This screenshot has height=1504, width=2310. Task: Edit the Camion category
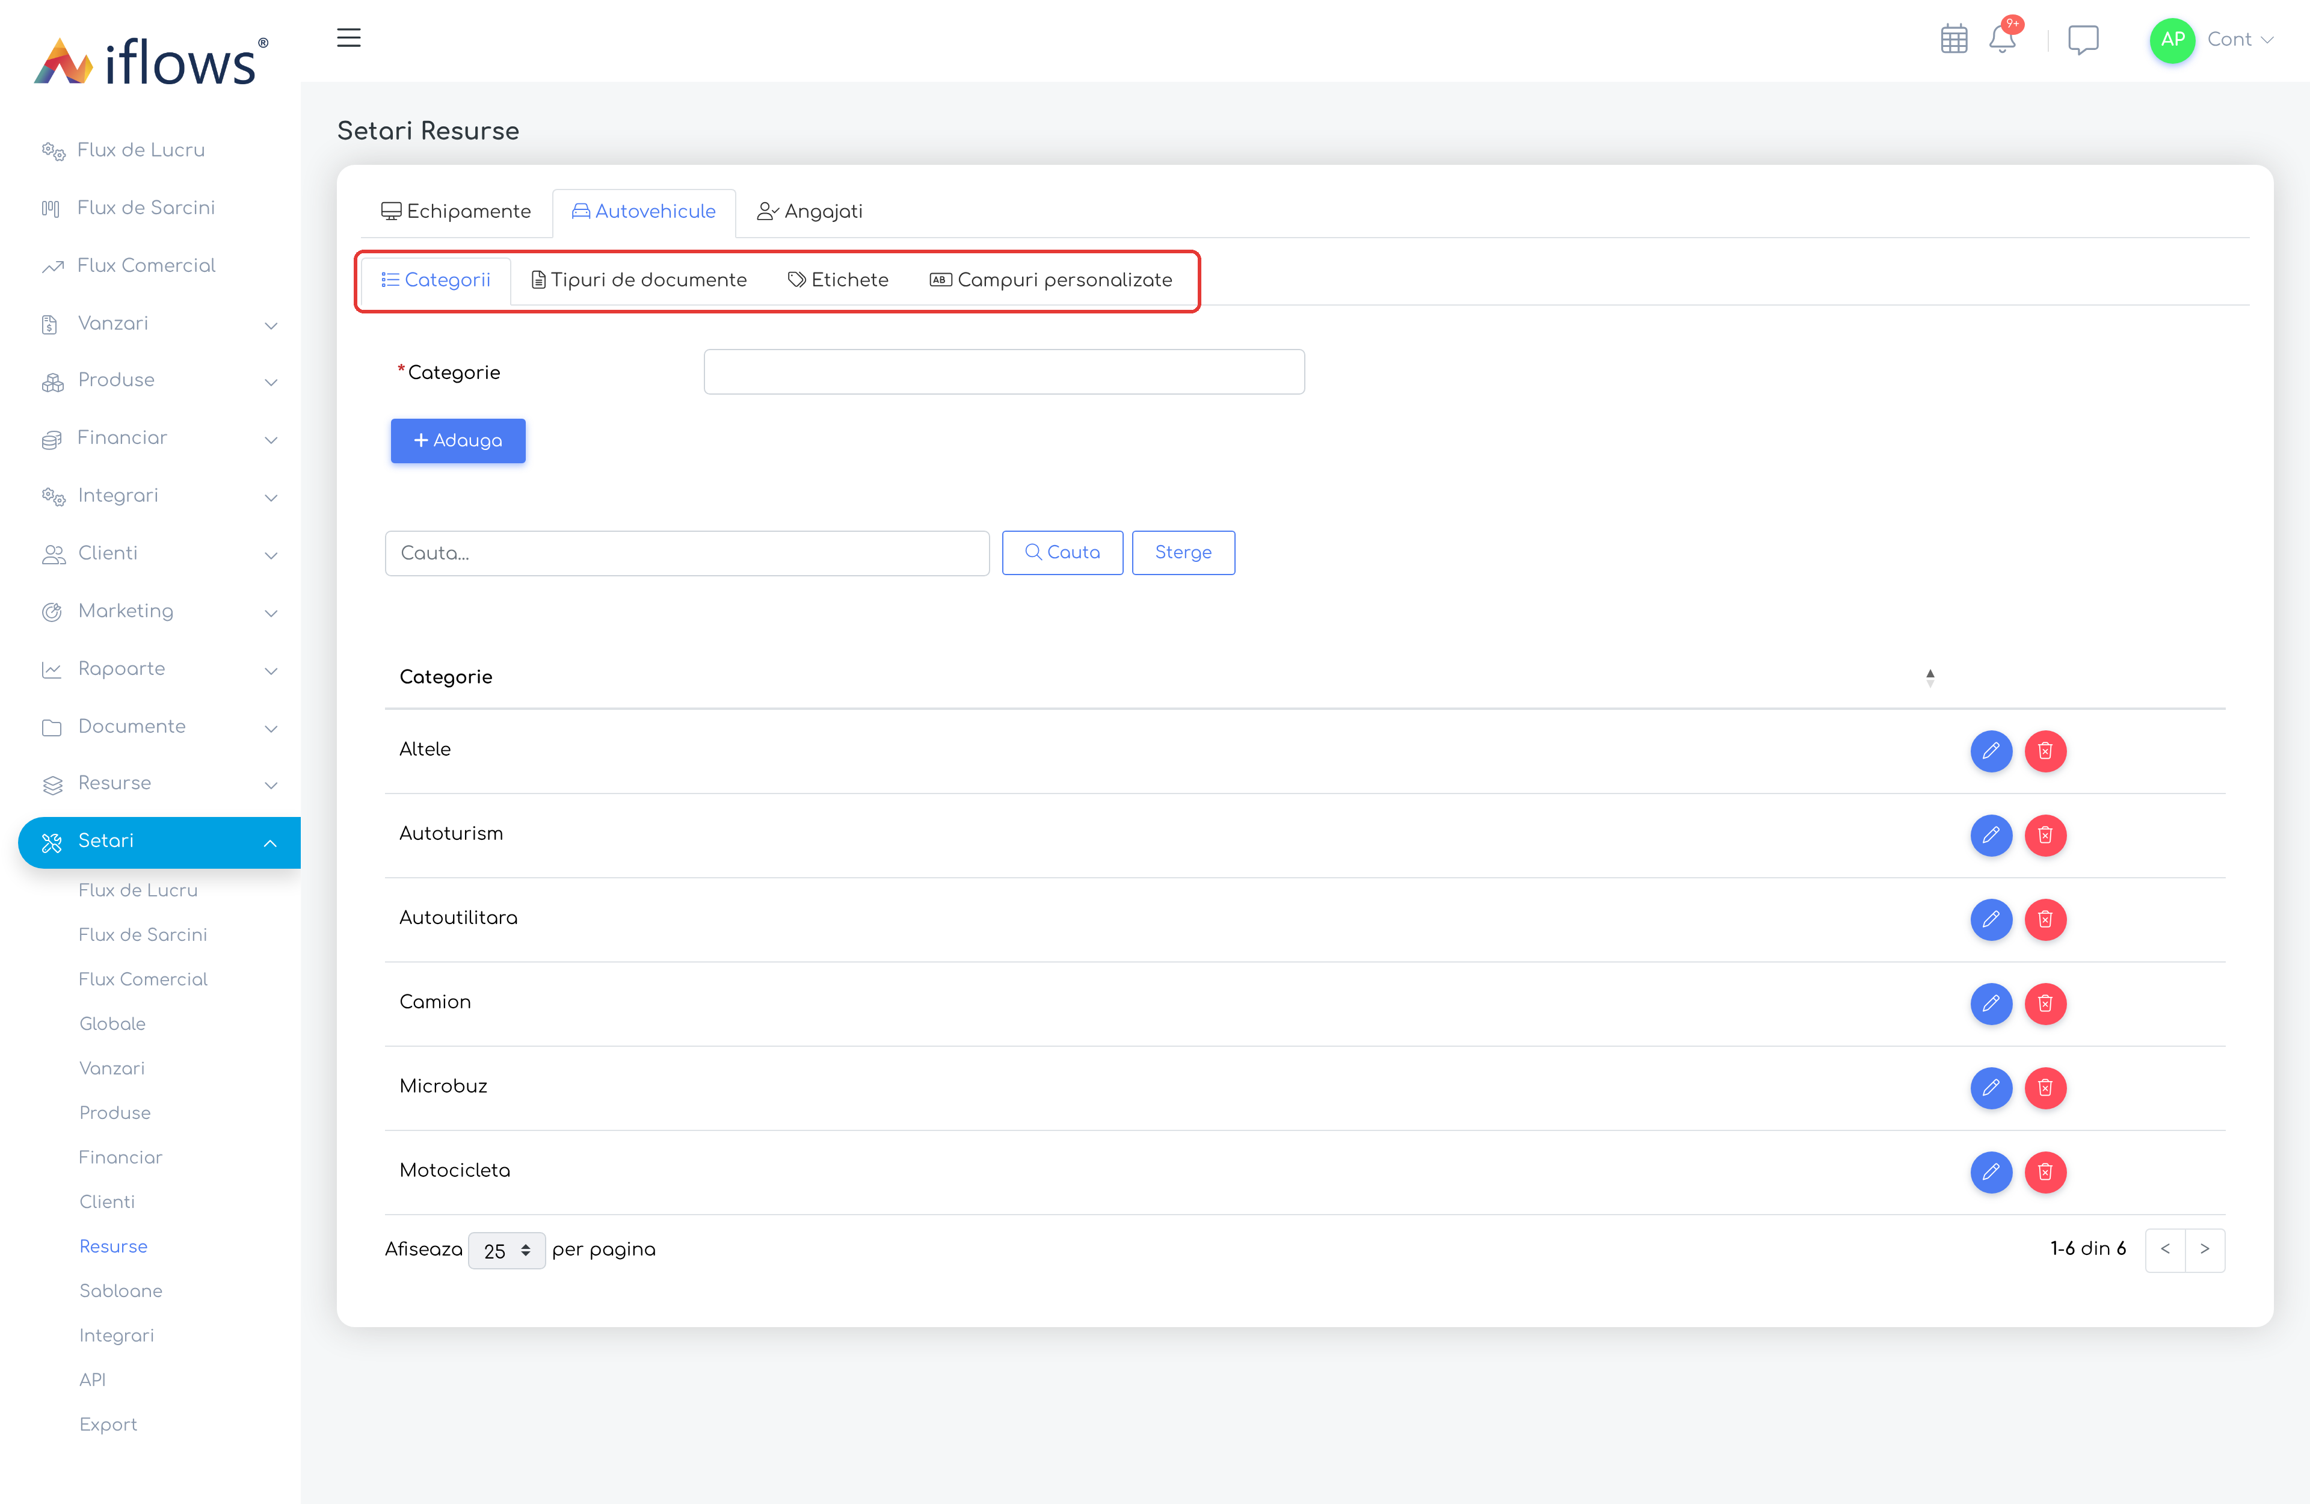(x=1991, y=1004)
